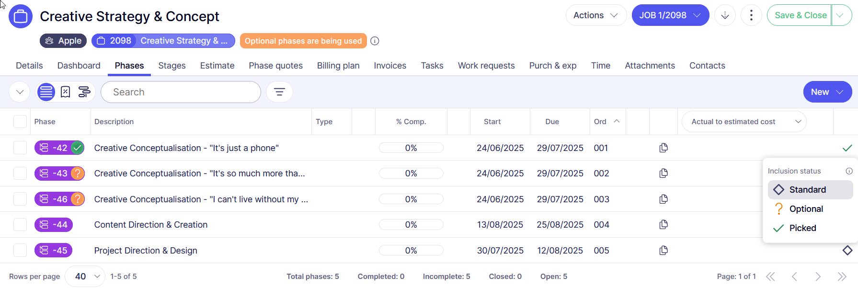858x289 pixels.
Task: Expand the Actions dropdown
Action: pos(595,15)
